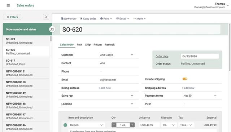The height and width of the screenshot is (132, 231).
Task: Collapse the order list panel arrow
Action: coord(52,29)
